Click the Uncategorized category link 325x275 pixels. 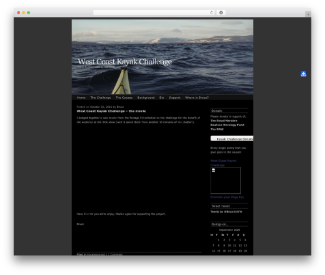coord(96,254)
